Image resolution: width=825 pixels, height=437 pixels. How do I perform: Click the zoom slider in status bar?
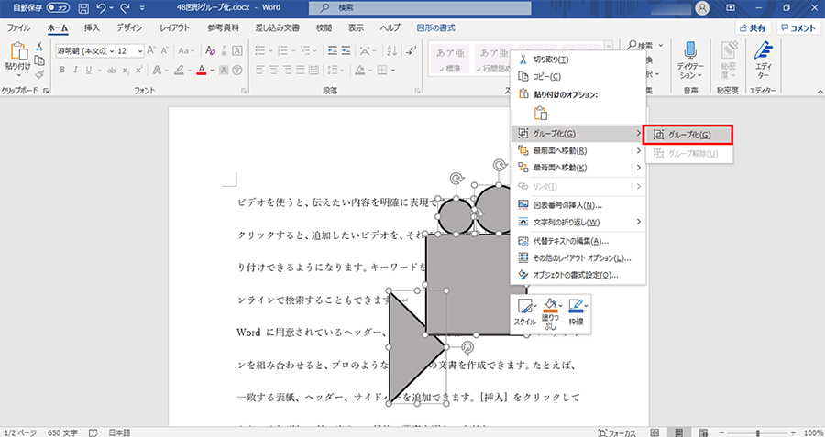pos(757,432)
